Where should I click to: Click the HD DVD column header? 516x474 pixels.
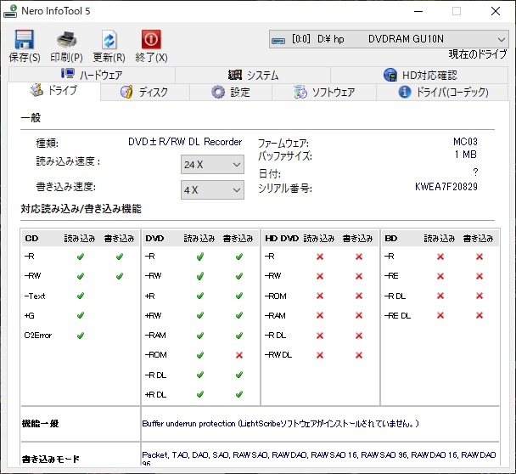282,238
